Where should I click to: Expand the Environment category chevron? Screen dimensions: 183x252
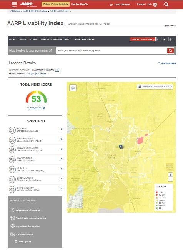click(x=61, y=159)
